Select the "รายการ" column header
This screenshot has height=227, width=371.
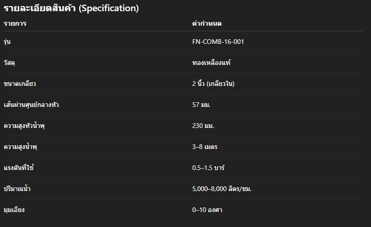click(15, 23)
